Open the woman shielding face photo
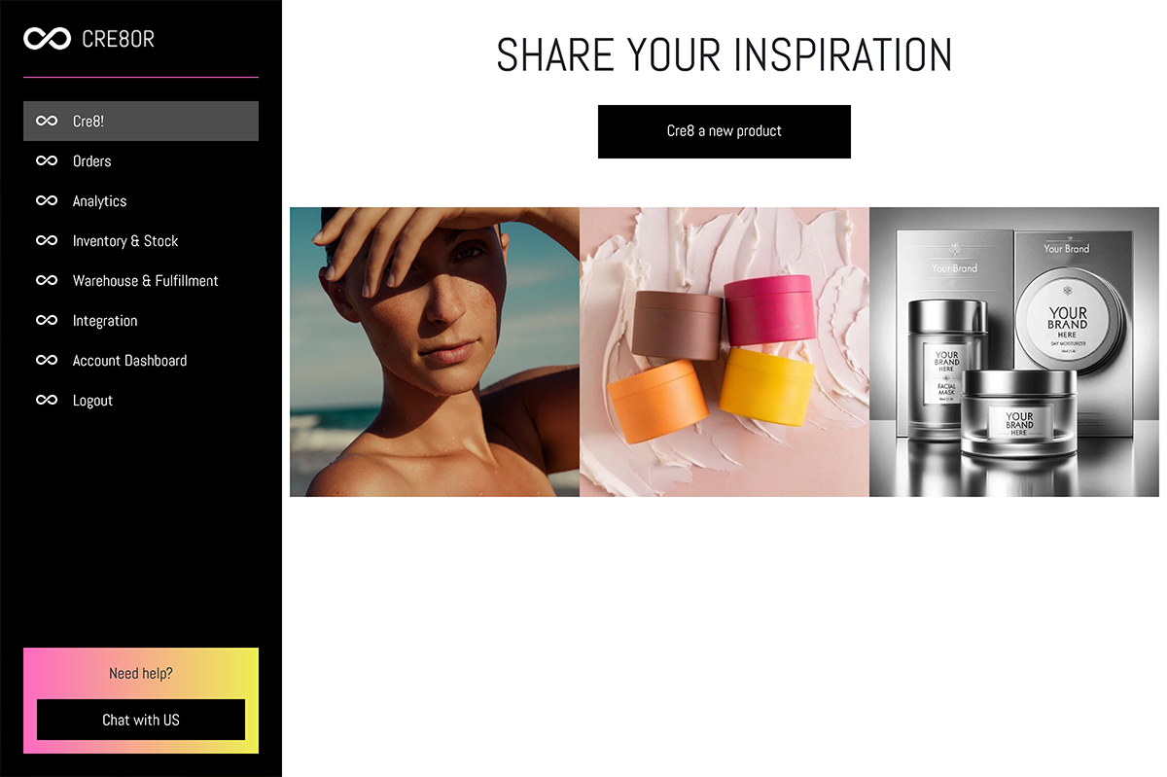Screen dimensions: 1167x777 (x=435, y=352)
